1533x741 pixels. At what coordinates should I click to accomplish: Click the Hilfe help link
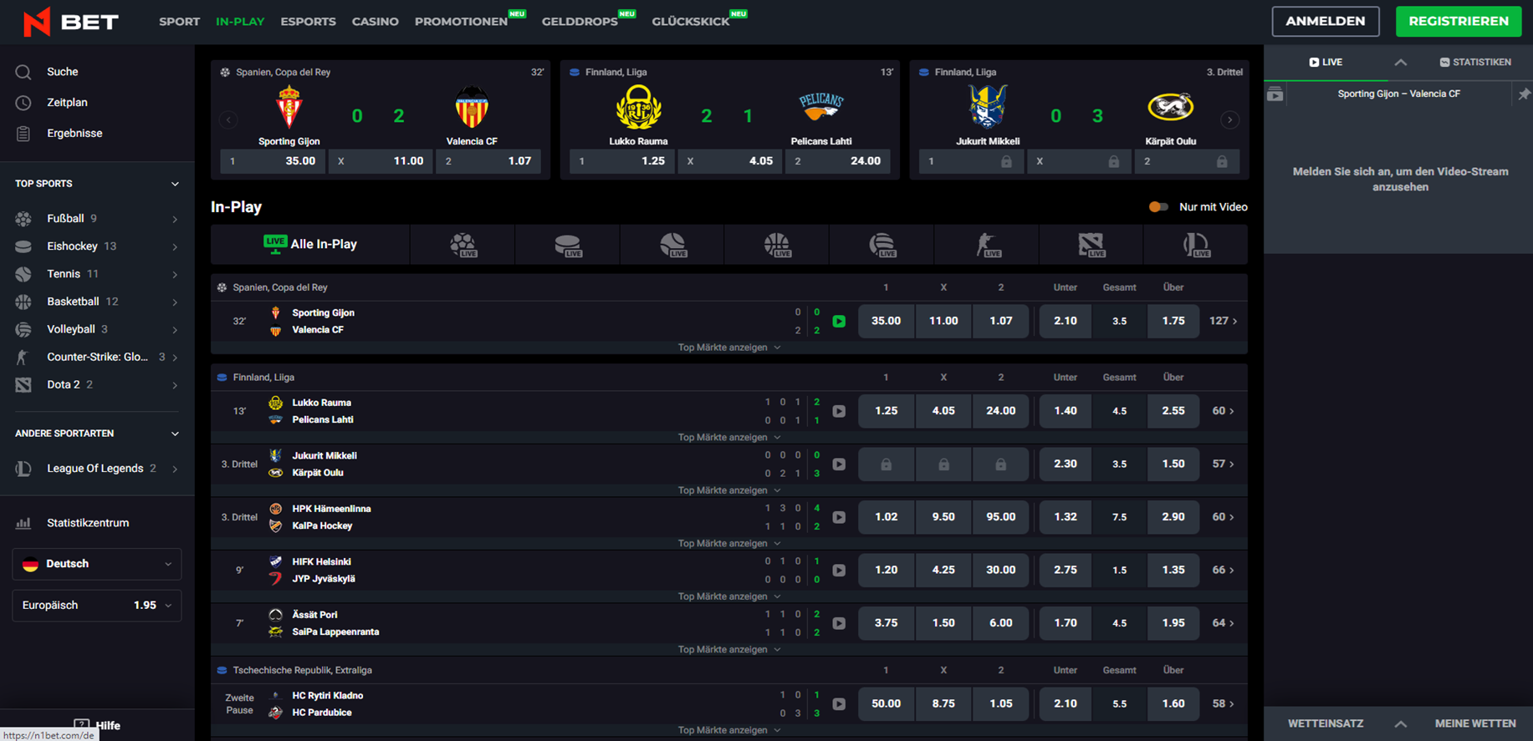coord(98,725)
